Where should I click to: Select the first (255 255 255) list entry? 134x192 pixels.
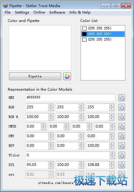pos(103,28)
